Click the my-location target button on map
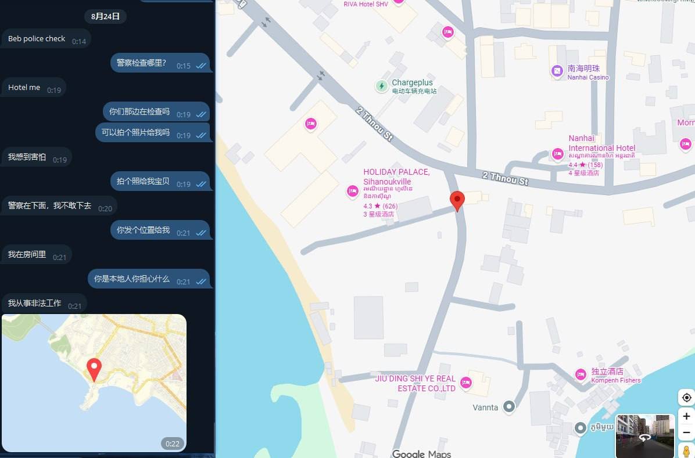Viewport: 695px width, 458px height. (686, 397)
